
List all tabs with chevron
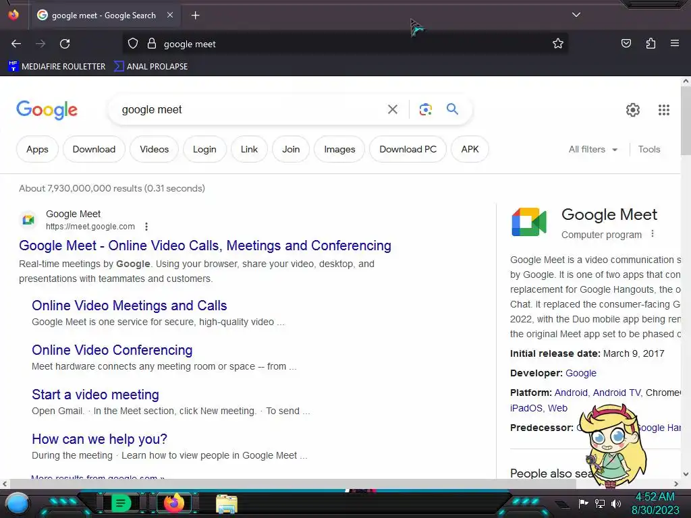pyautogui.click(x=576, y=15)
